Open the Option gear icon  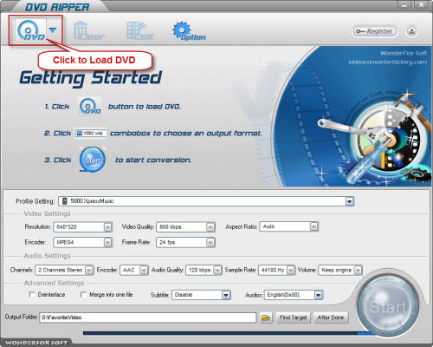point(189,31)
